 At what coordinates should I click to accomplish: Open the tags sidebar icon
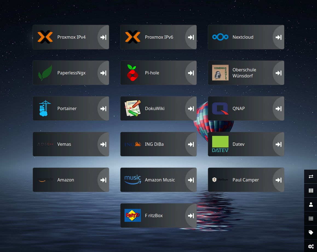tap(311, 233)
